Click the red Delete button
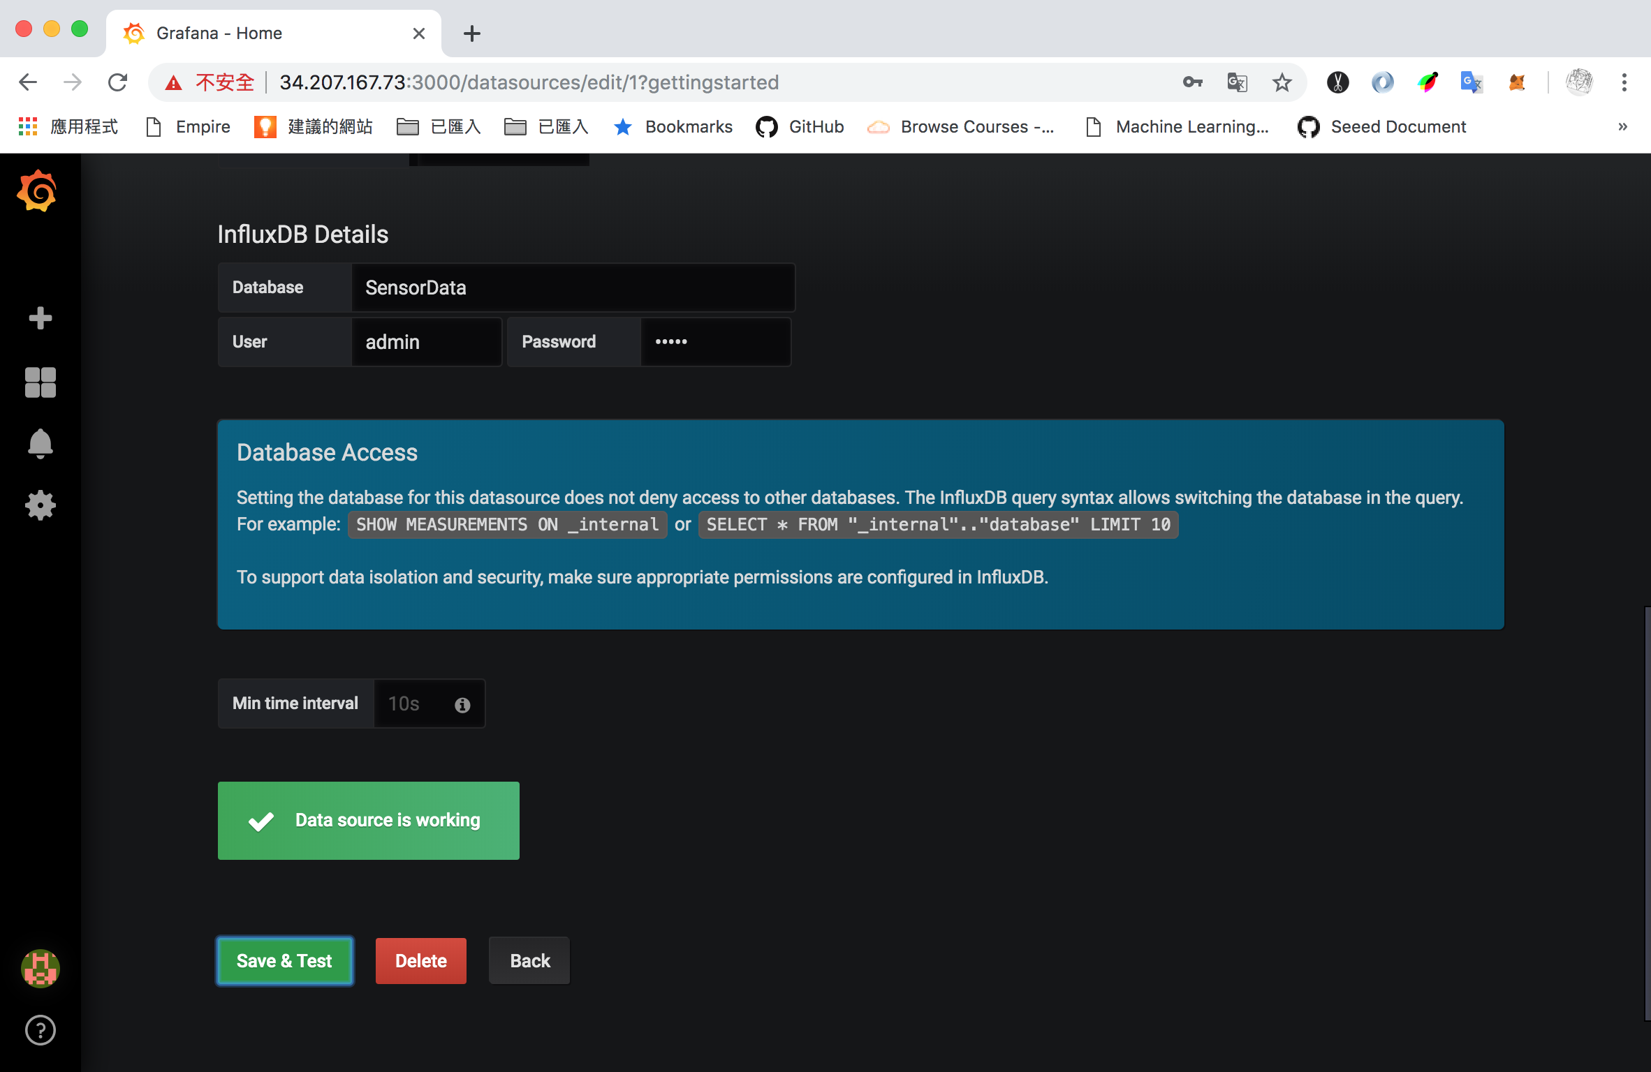This screenshot has width=1651, height=1072. click(x=421, y=961)
